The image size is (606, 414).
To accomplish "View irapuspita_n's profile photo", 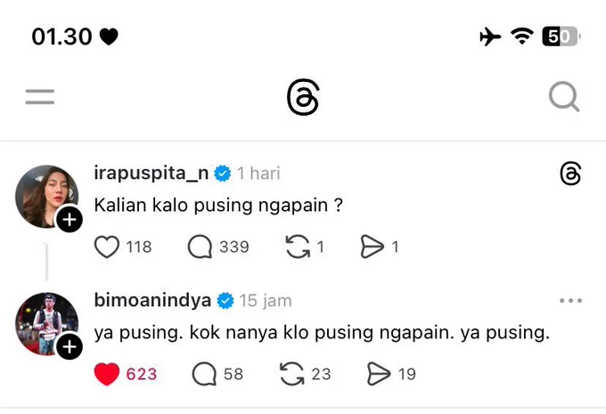I will pos(46,196).
